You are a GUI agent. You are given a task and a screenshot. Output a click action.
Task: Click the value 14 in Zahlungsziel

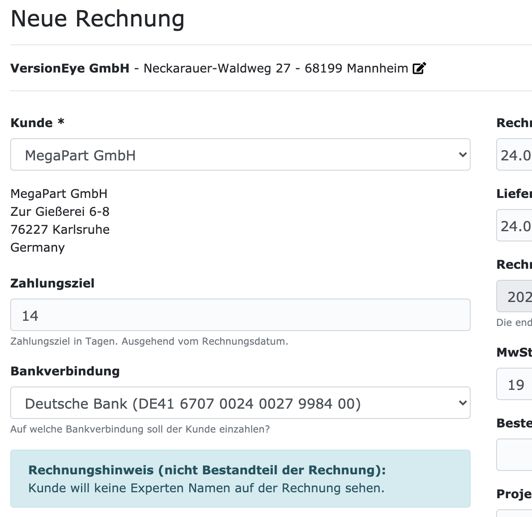point(30,315)
